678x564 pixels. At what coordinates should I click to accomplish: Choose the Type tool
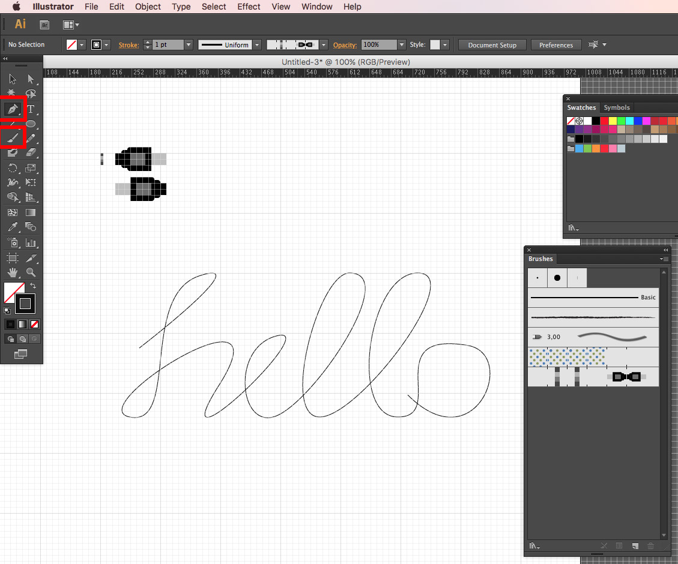coord(31,109)
